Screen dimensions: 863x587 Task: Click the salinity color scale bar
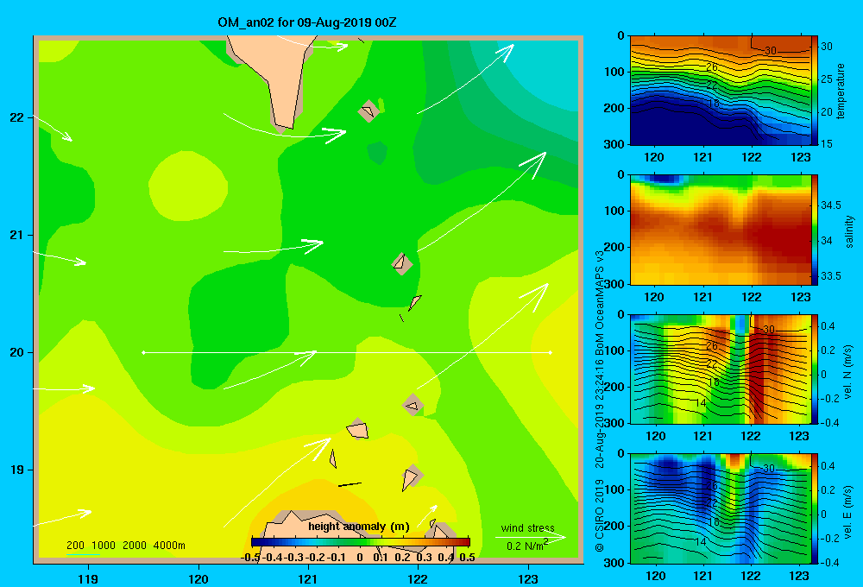pos(815,230)
